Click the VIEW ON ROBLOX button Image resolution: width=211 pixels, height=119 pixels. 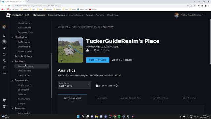pos(122,60)
